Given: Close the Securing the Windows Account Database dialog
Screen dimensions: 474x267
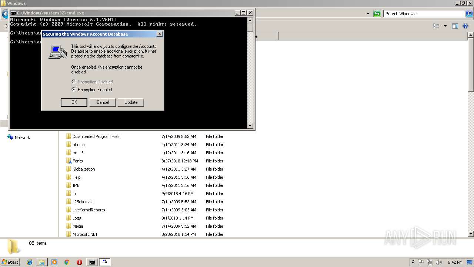Looking at the screenshot, I should coord(160,34).
